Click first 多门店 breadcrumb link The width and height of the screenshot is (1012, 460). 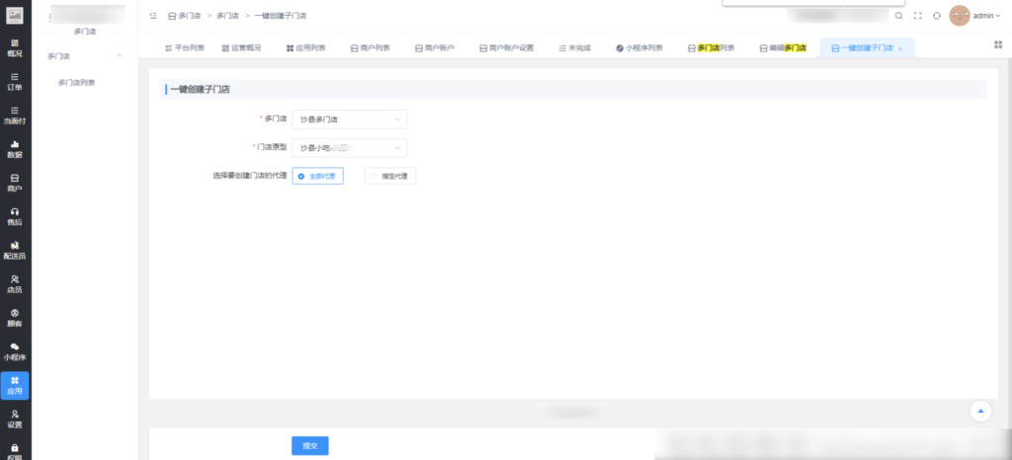coord(184,16)
